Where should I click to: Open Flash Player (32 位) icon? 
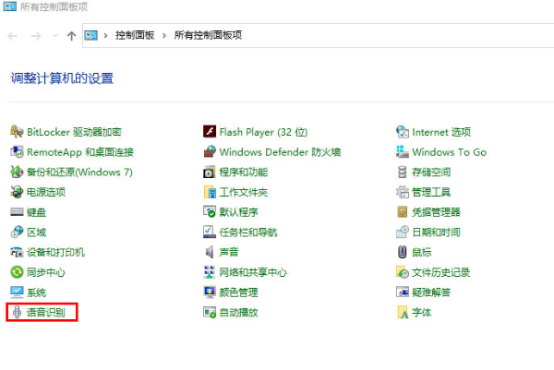tap(210, 132)
